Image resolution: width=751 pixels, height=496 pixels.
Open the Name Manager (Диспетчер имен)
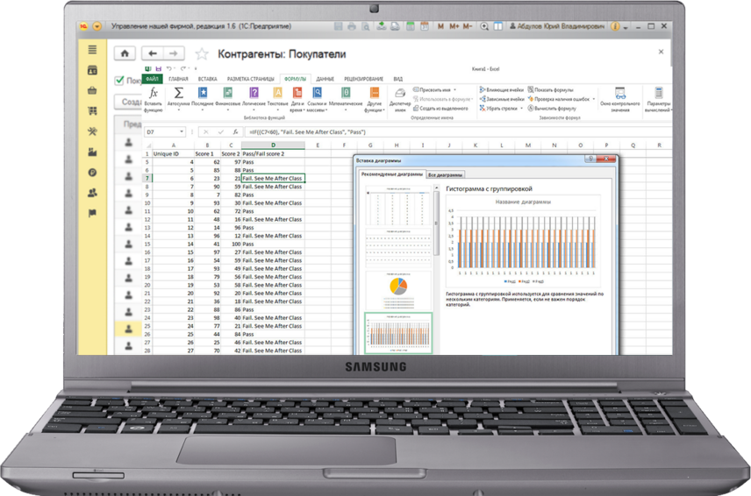point(400,100)
